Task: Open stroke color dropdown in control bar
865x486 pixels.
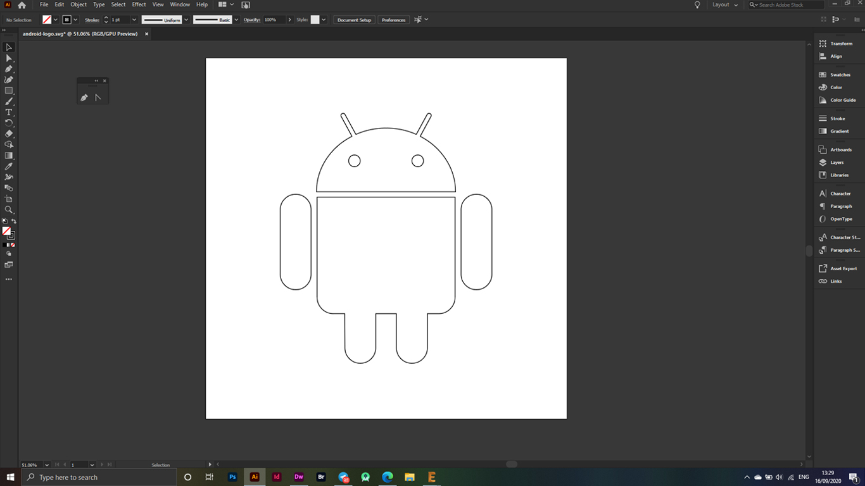Action: point(75,20)
